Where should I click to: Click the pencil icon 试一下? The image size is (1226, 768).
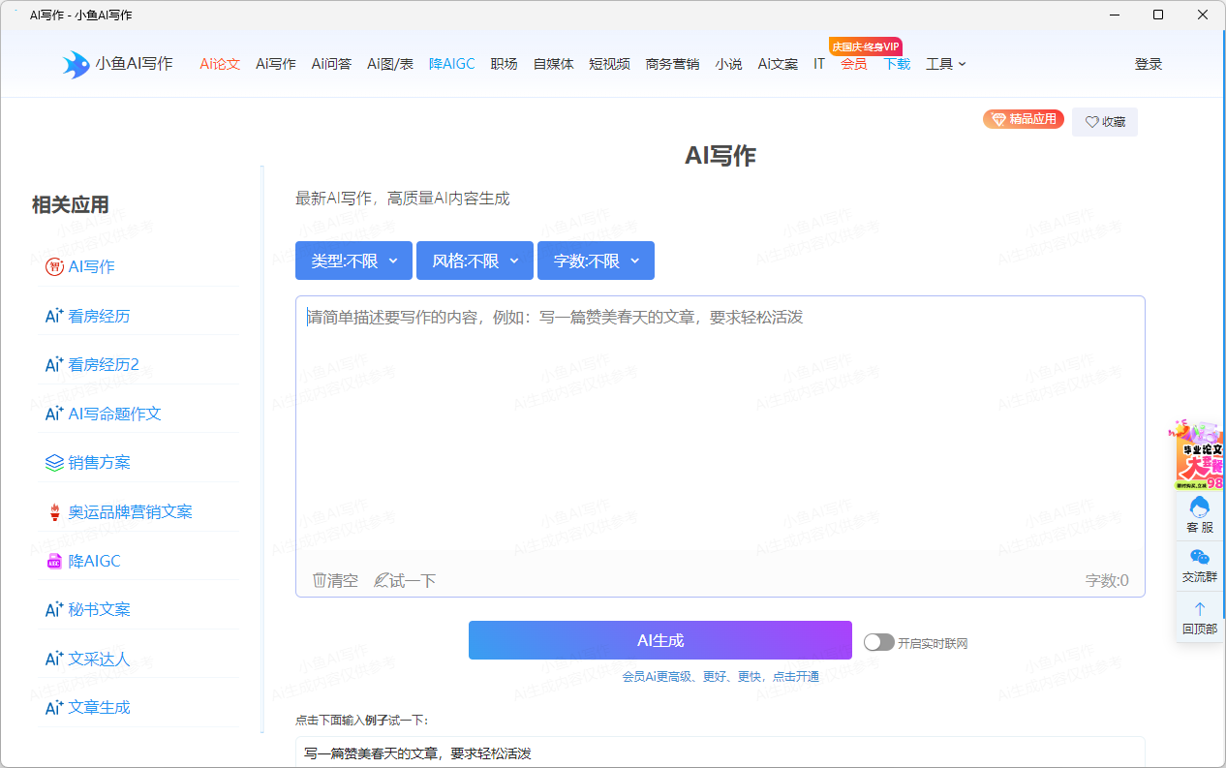click(382, 580)
